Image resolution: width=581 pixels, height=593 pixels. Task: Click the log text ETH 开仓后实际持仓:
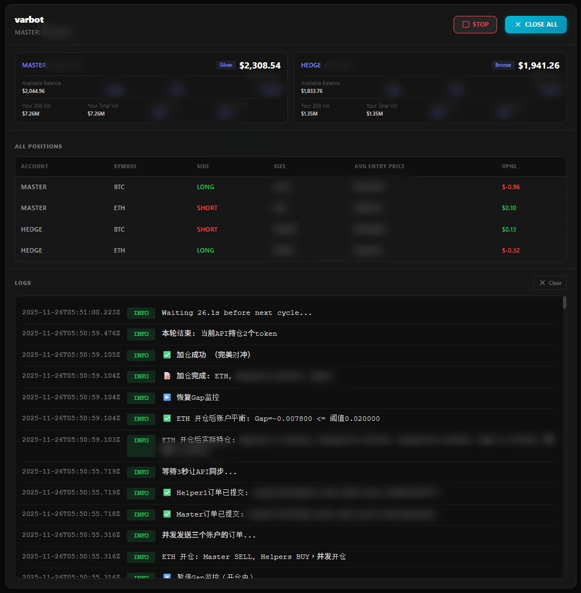click(x=199, y=440)
